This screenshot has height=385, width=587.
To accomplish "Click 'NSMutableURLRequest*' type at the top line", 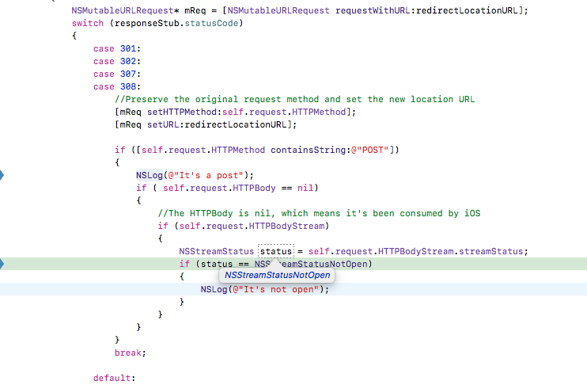I will tap(125, 10).
